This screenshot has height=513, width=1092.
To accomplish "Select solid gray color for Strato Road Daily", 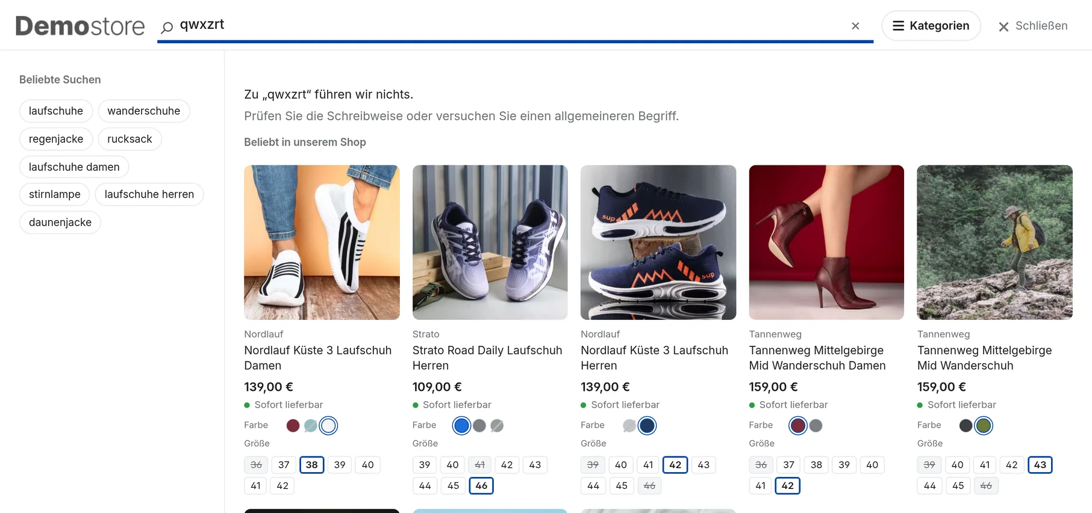I will 479,426.
